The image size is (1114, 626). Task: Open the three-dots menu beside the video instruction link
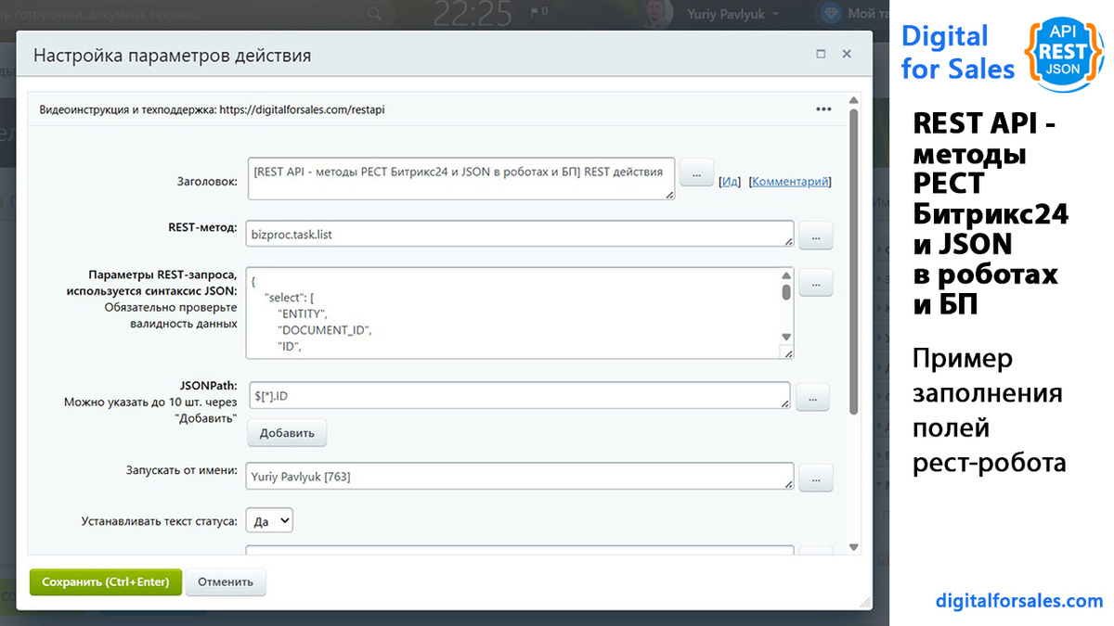823,109
